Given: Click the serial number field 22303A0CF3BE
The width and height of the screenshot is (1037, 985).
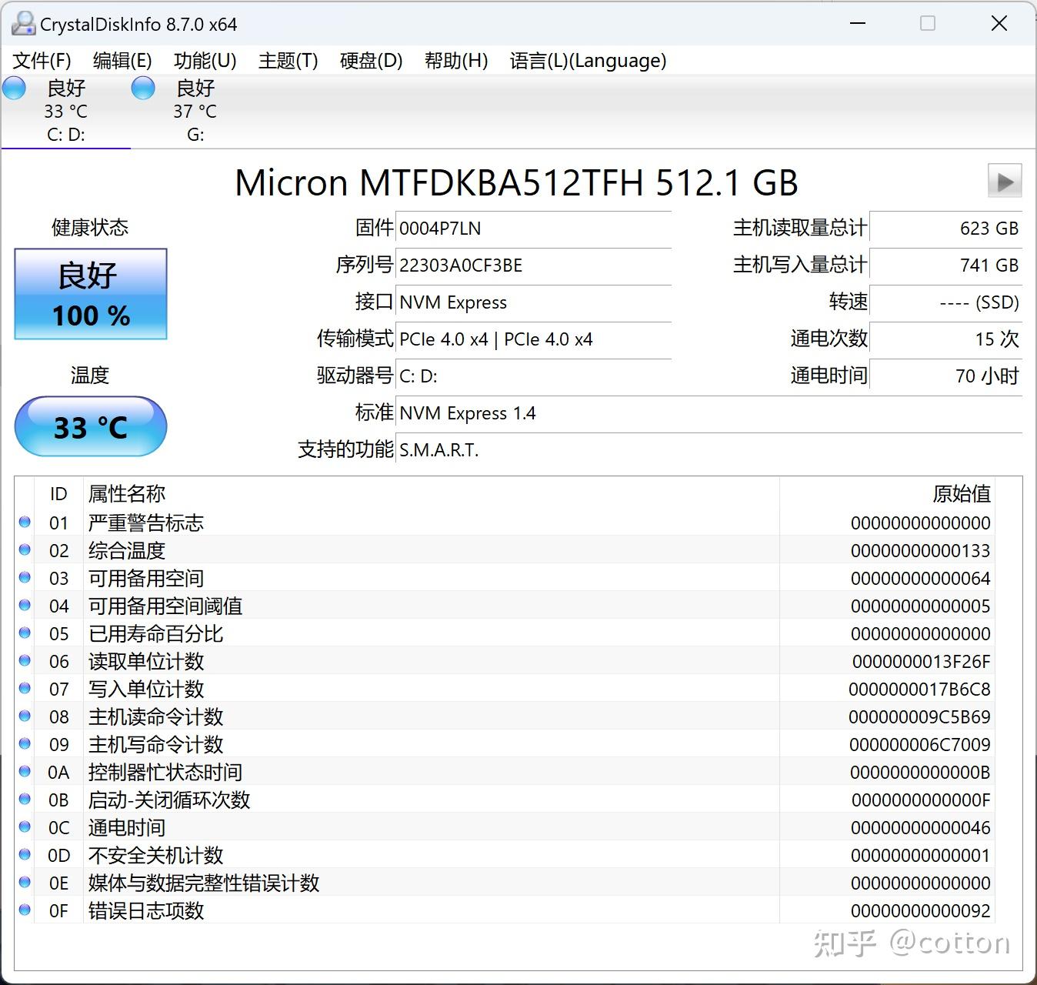Looking at the screenshot, I should (x=533, y=265).
